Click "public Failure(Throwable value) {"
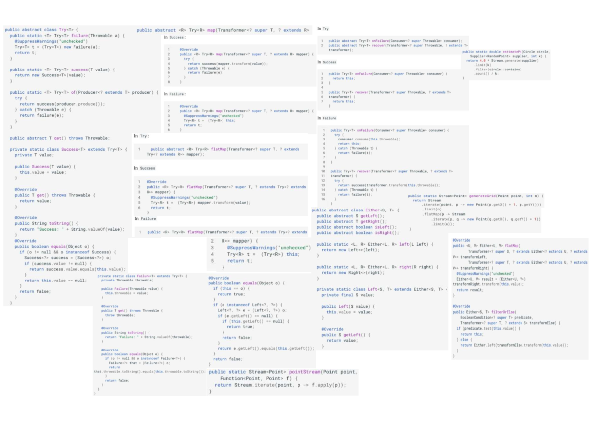The image size is (596, 421). (x=131, y=289)
